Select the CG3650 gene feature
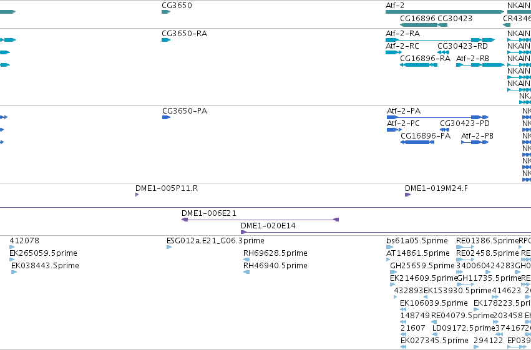The image size is (531, 350). coord(166,12)
